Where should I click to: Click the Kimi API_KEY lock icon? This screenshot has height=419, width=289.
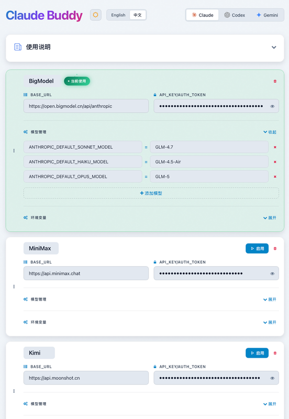(x=155, y=366)
